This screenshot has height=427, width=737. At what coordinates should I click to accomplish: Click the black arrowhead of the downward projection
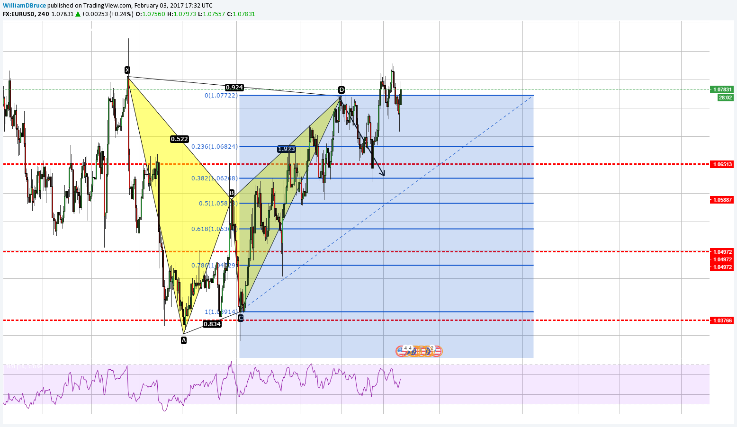coord(382,174)
